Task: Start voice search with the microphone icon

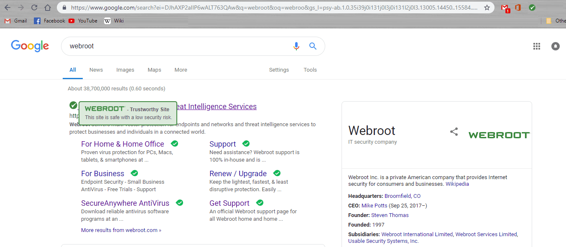Action: (296, 46)
